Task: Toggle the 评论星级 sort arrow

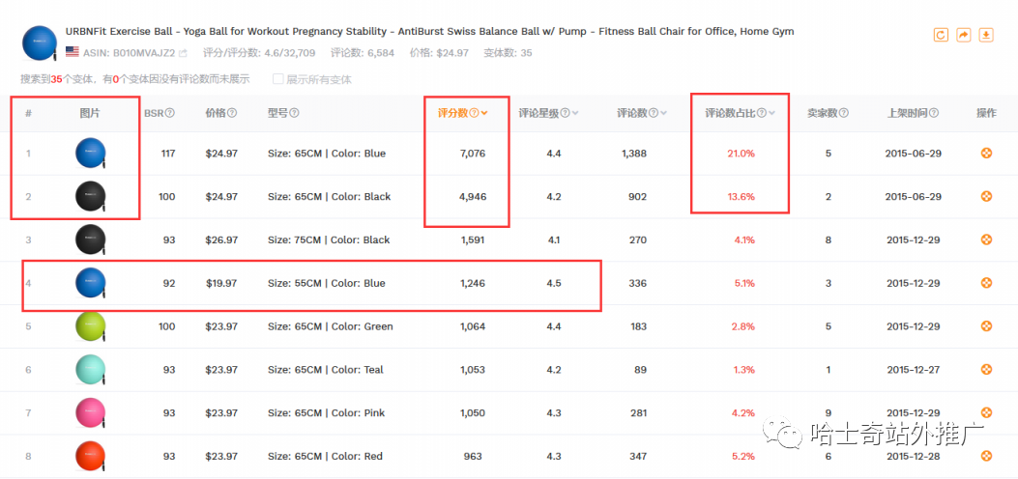Action: point(575,113)
